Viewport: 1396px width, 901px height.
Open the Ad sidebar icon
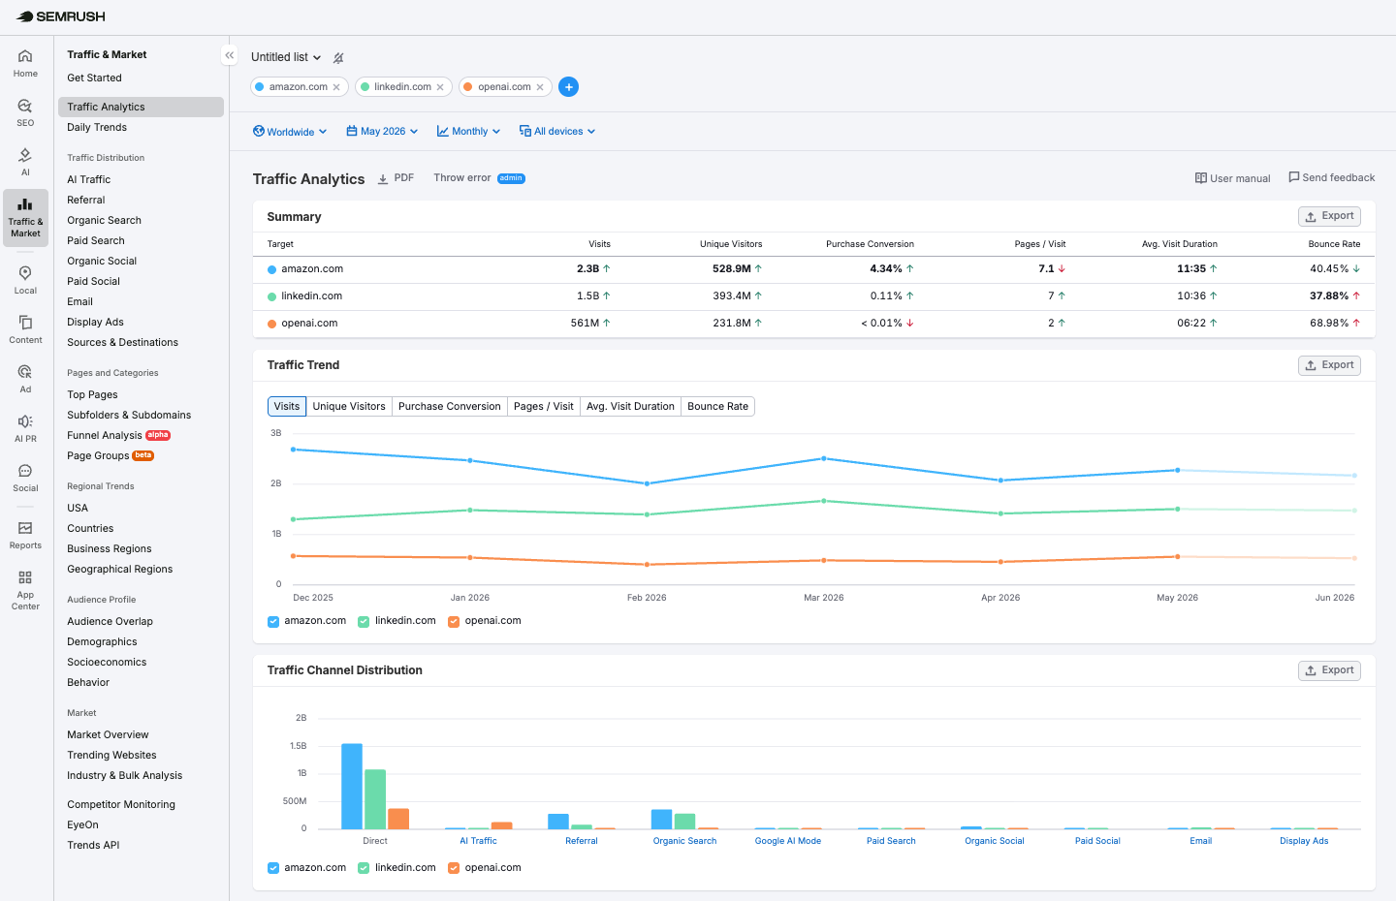25,379
